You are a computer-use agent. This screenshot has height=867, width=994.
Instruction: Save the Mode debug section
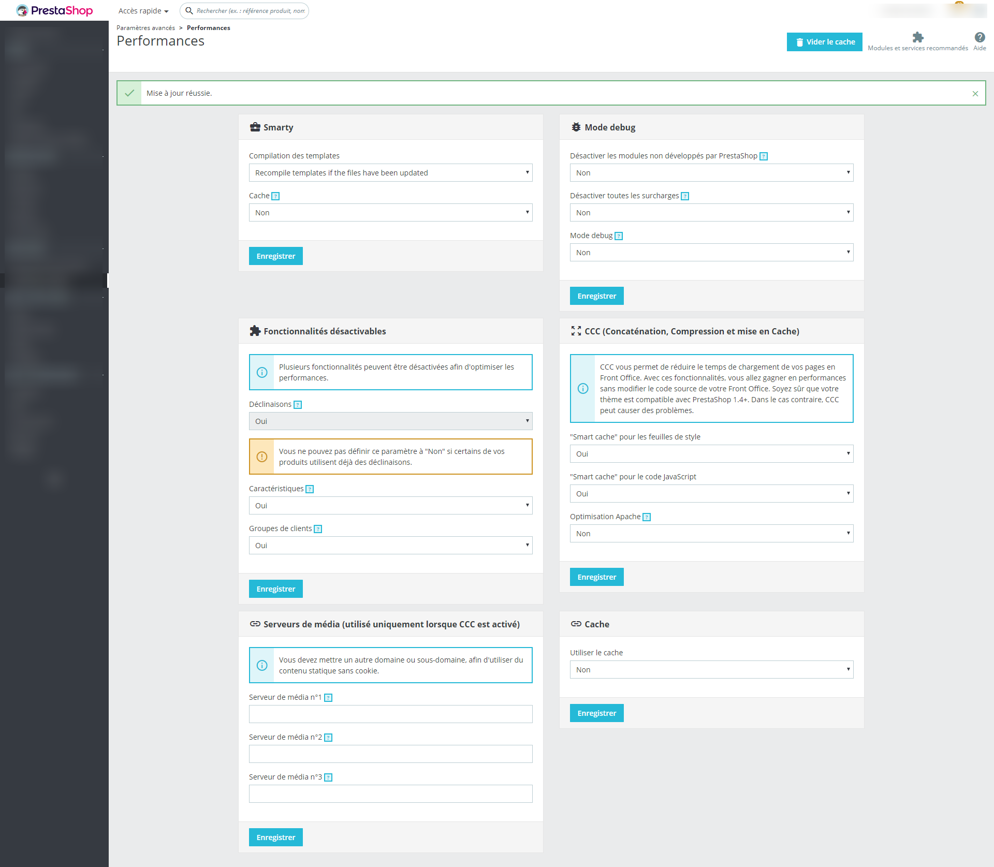[596, 296]
